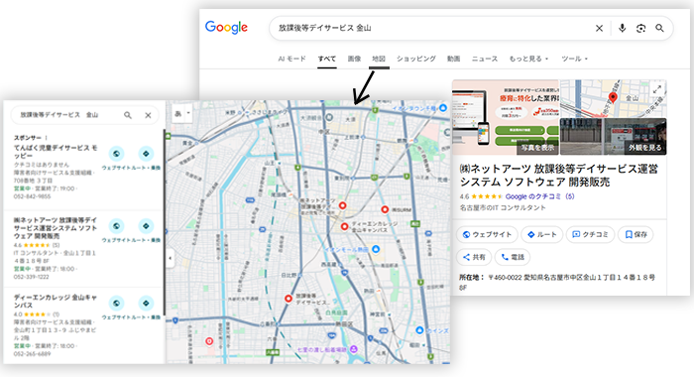The height and width of the screenshot is (377, 694).
Task: Click the 保存 button
Action: [636, 234]
